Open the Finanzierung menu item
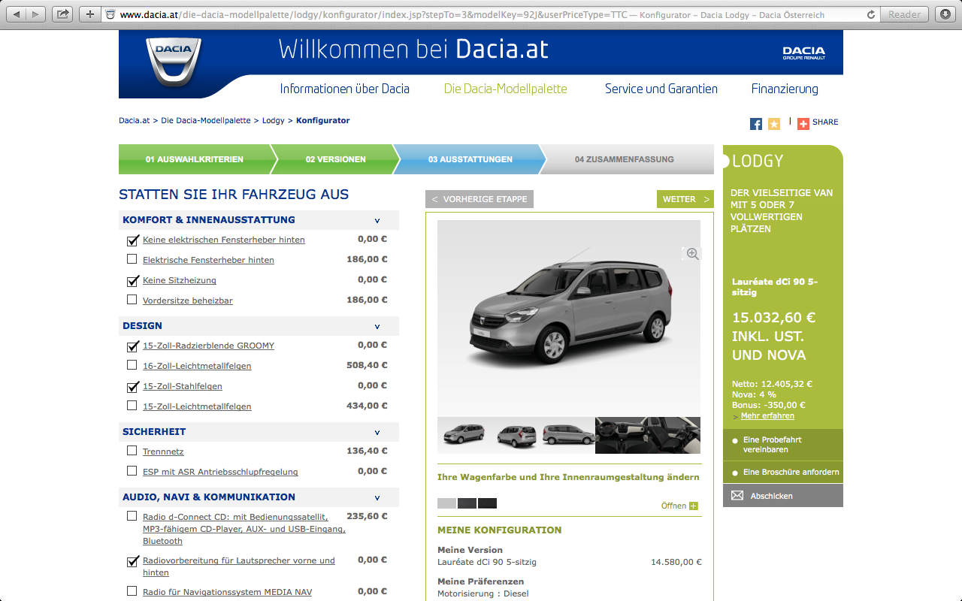 785,89
